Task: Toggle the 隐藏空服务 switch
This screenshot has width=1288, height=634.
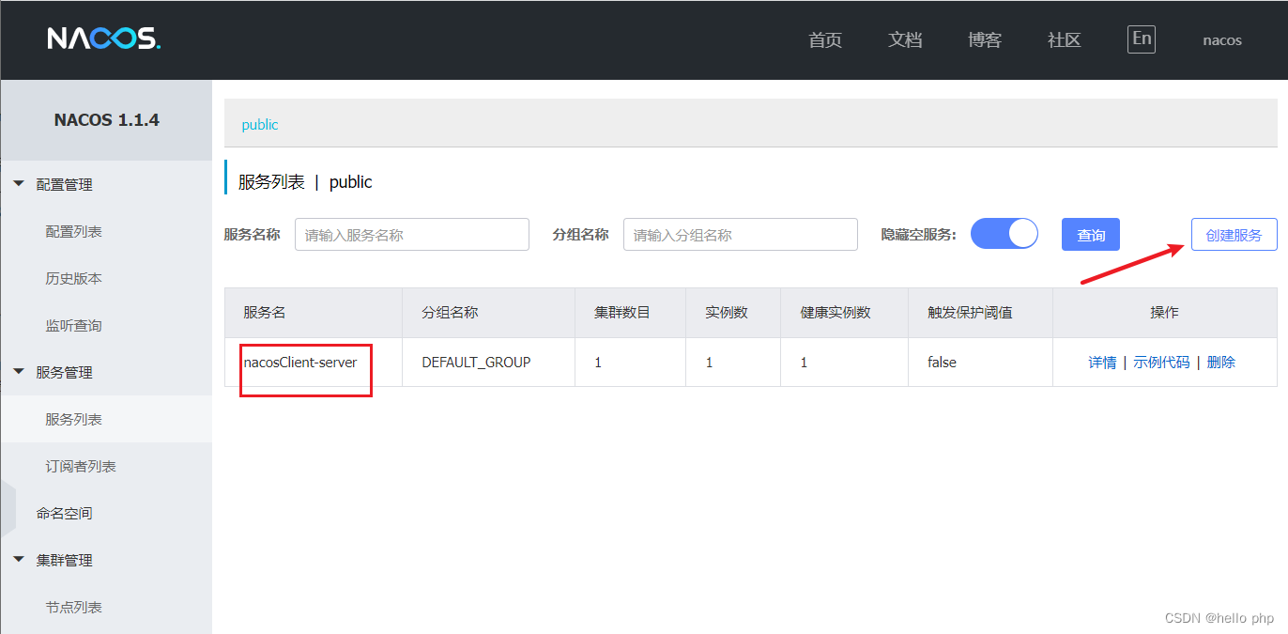Action: (1004, 234)
